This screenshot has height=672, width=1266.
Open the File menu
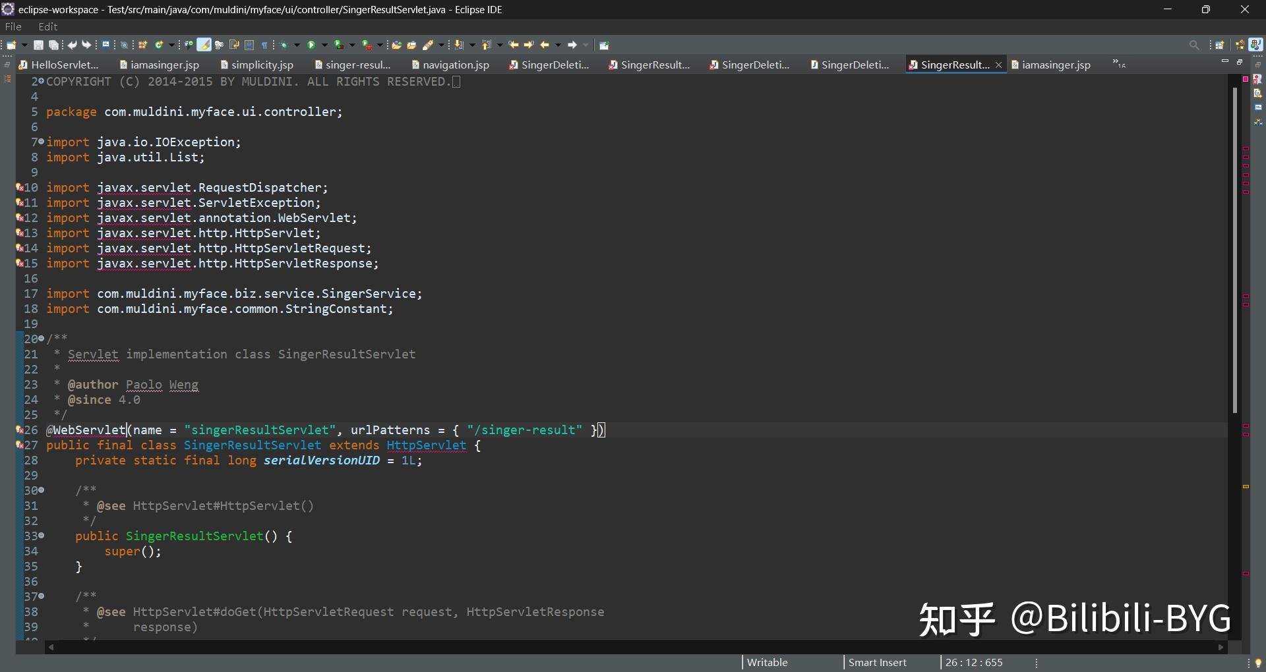tap(13, 26)
